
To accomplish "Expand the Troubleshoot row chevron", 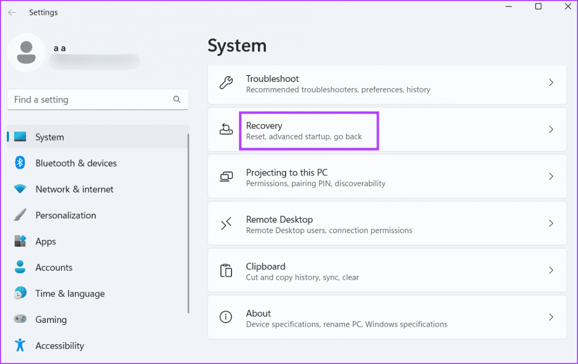I will pyautogui.click(x=551, y=83).
